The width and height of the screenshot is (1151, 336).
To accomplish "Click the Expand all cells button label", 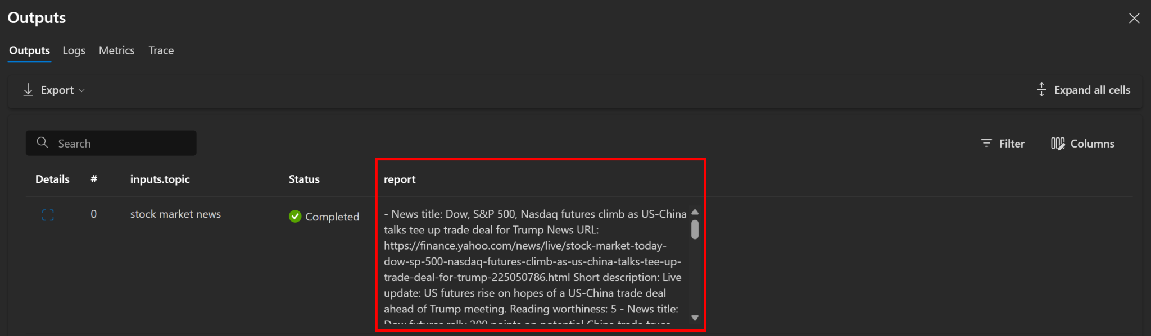I will point(1091,90).
